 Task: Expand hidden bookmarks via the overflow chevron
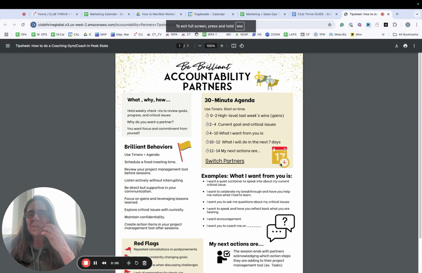(384, 34)
